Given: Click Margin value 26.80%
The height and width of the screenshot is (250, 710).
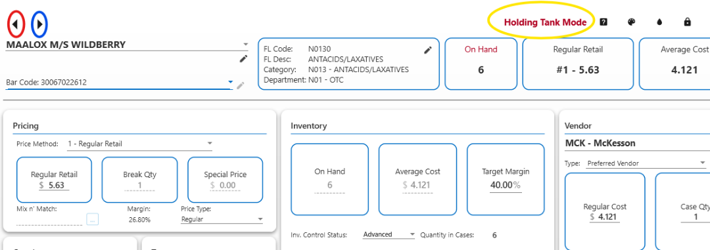Looking at the screenshot, I should coord(139,220).
